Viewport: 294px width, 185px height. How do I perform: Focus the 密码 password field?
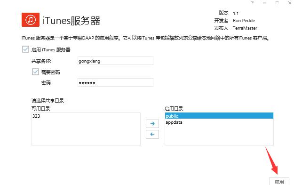(x=115, y=82)
